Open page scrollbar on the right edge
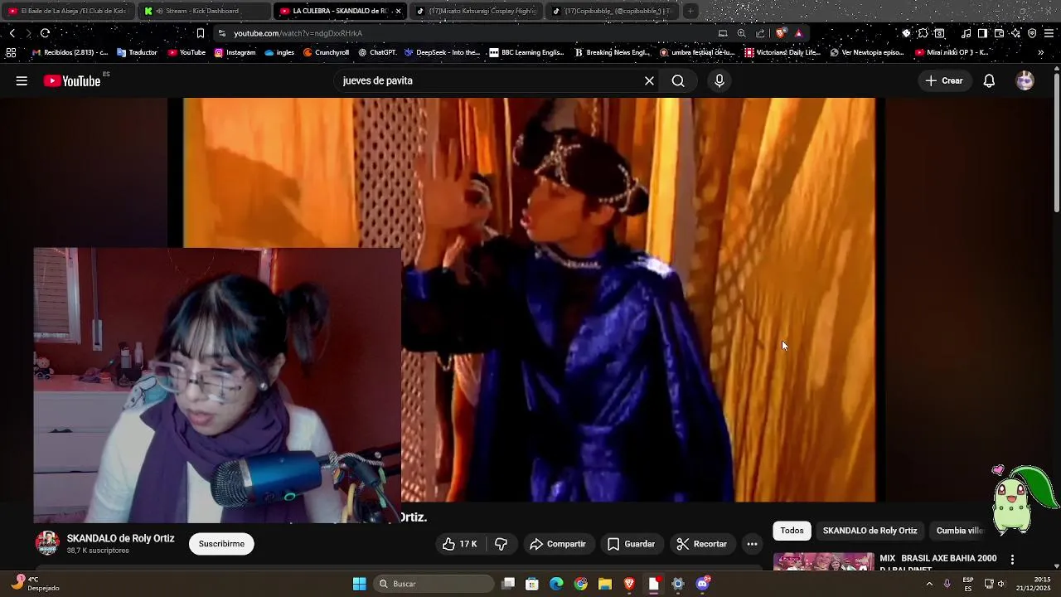The width and height of the screenshot is (1061, 597). [1056, 141]
